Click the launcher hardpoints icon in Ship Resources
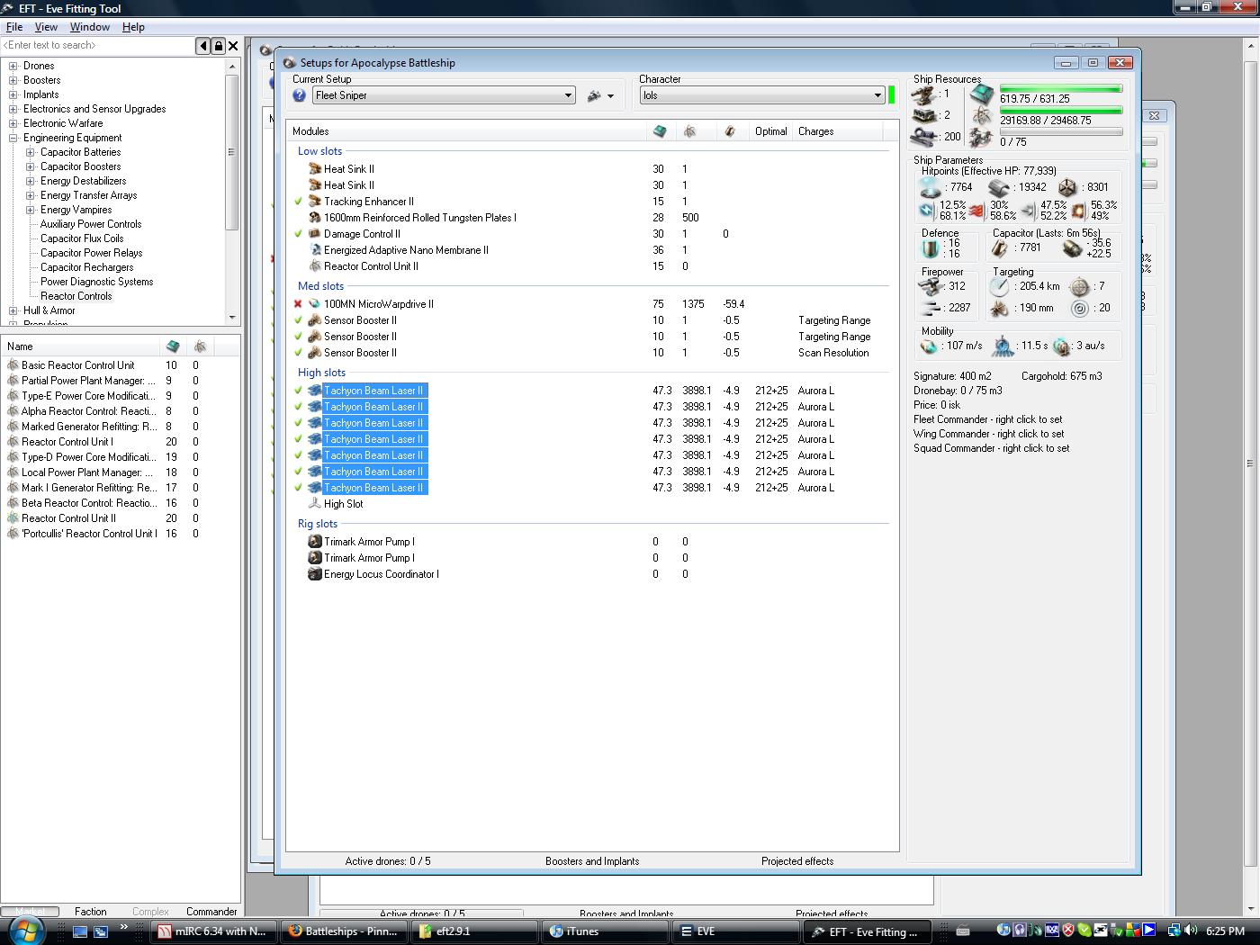Viewport: 1260px width, 945px height. [x=924, y=115]
